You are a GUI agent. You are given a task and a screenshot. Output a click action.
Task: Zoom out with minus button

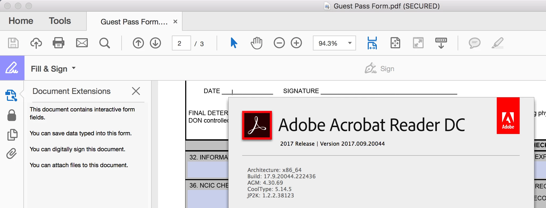point(279,43)
